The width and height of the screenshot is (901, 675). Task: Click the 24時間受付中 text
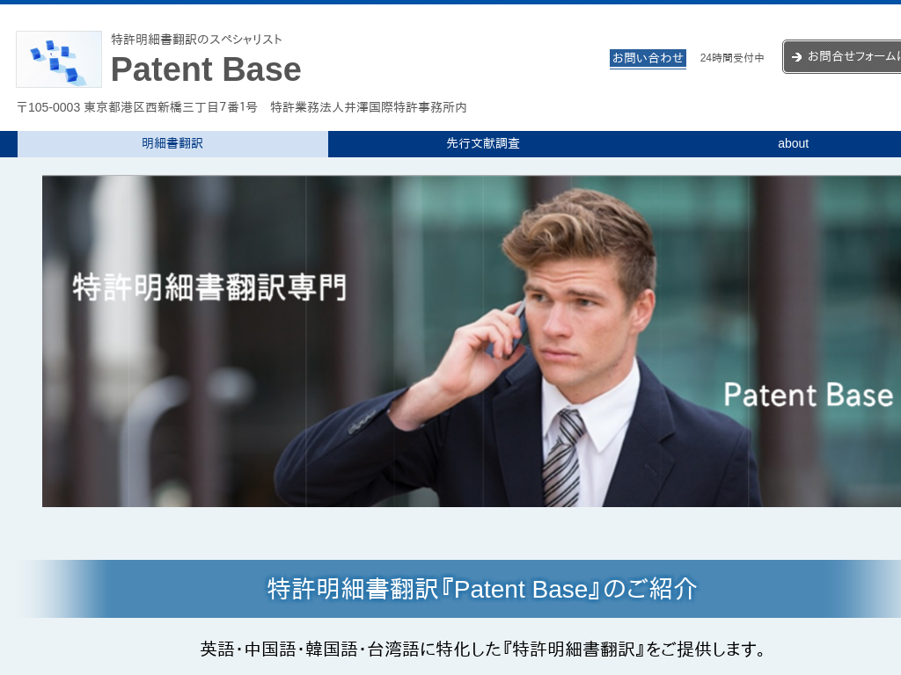[732, 58]
